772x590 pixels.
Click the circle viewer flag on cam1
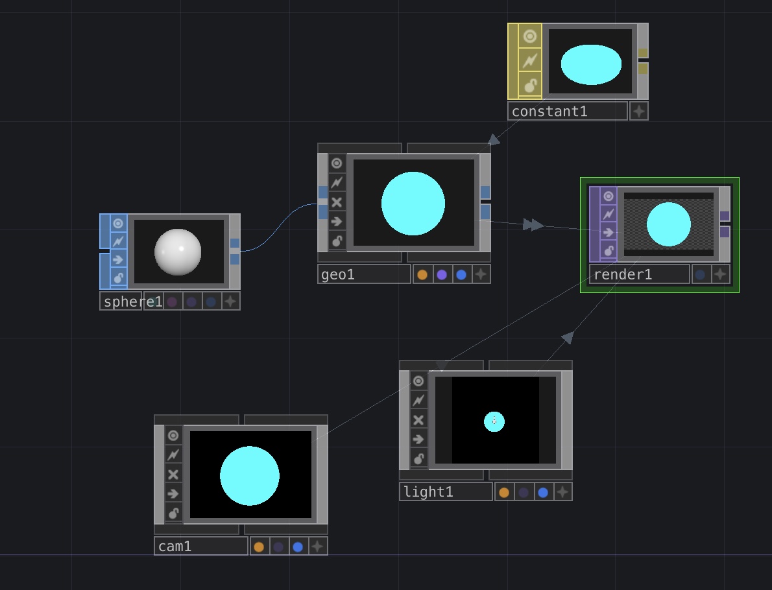[173, 436]
